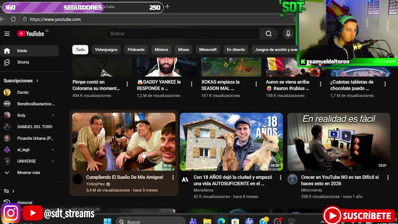Image resolution: width=398 pixels, height=224 pixels.
Task: Open the 18 AÑOS goats video thumbnail
Action: point(231,142)
